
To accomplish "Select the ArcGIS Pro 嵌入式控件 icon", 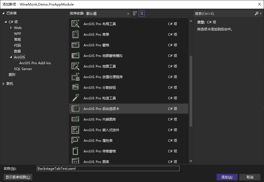I will 75,130.
